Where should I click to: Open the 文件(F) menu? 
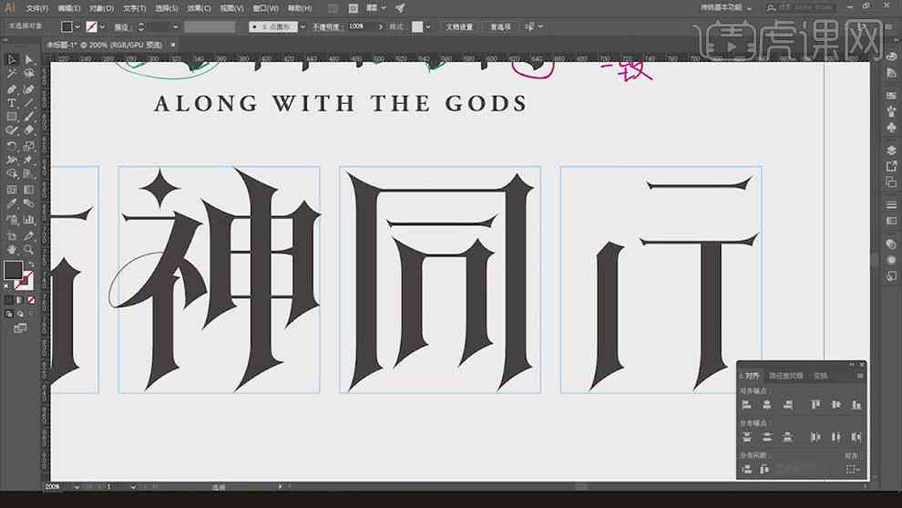pos(36,8)
